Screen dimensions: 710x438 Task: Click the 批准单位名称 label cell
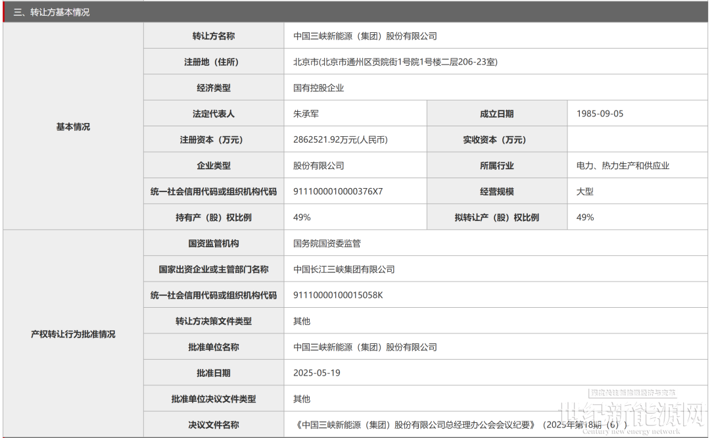214,347
